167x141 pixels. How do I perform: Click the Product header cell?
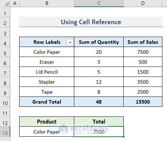tap(47, 122)
